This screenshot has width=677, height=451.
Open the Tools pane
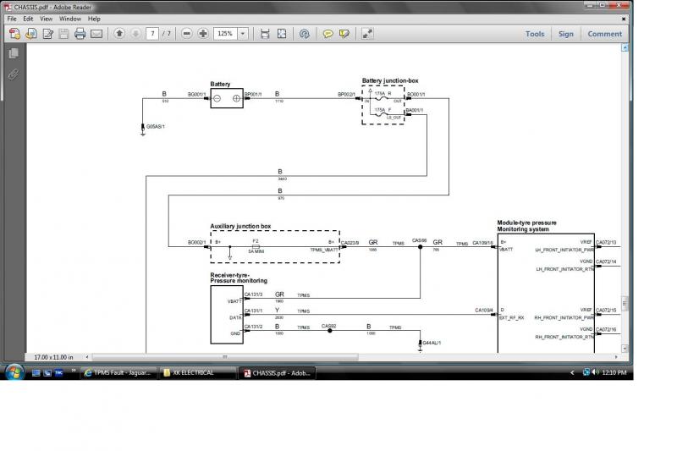click(x=535, y=34)
